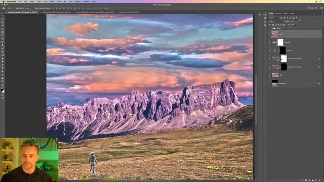Turn layer filtering on or off
The height and width of the screenshot is (182, 324).
[x=296, y=17]
